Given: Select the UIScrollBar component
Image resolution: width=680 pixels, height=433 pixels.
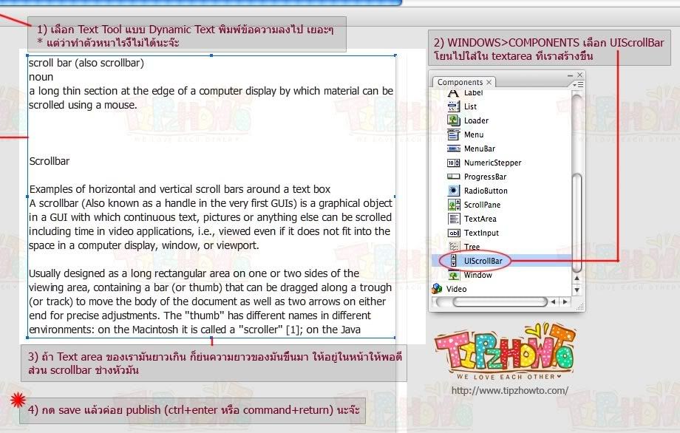Looking at the screenshot, I should coord(482,261).
